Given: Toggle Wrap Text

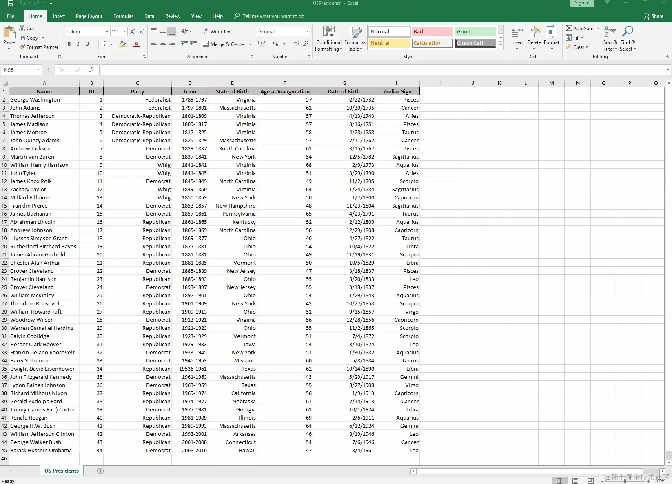Looking at the screenshot, I should click(217, 31).
